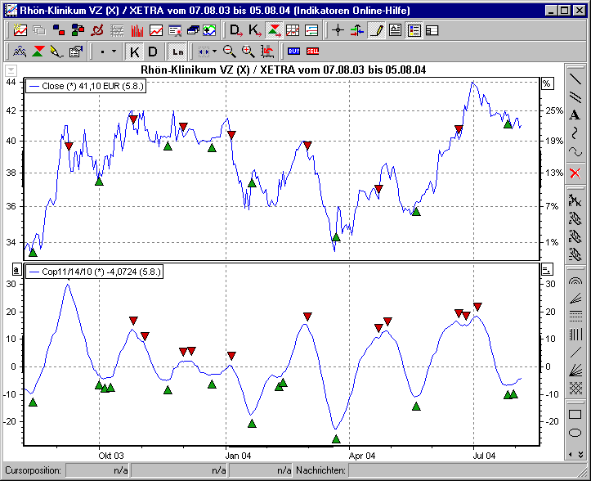
Task: Toggle the K chart mode button
Action: coord(135,51)
